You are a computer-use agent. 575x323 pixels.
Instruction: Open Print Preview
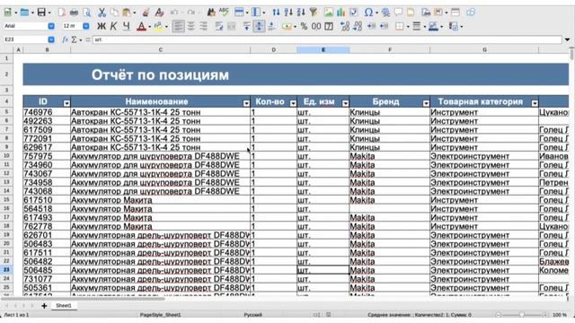click(x=86, y=12)
